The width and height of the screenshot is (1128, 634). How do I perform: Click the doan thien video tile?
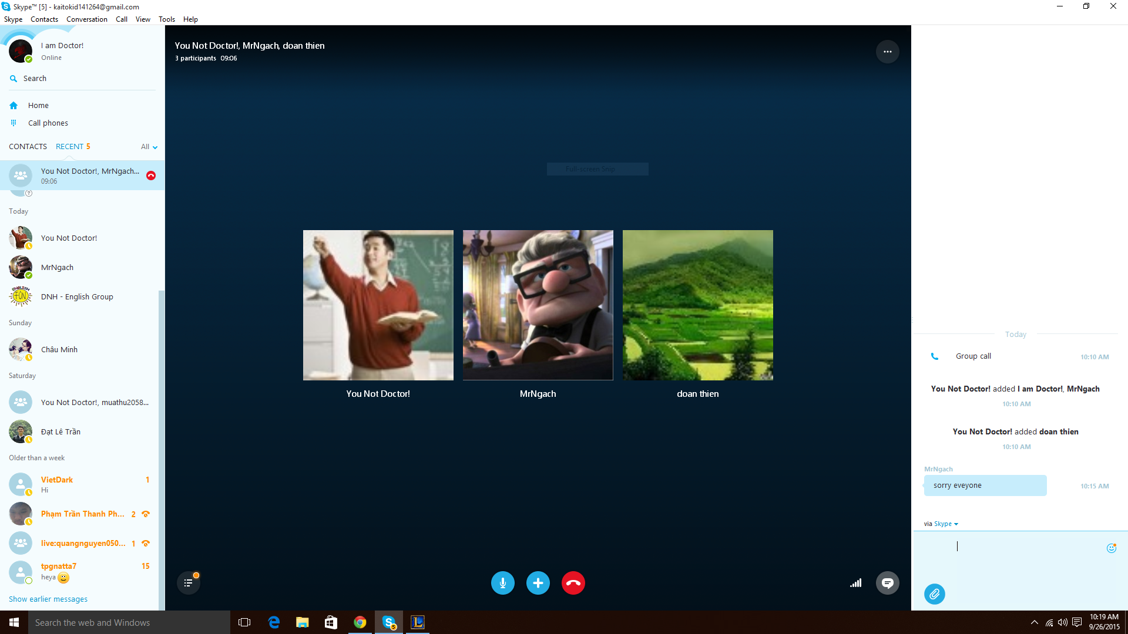(698, 305)
